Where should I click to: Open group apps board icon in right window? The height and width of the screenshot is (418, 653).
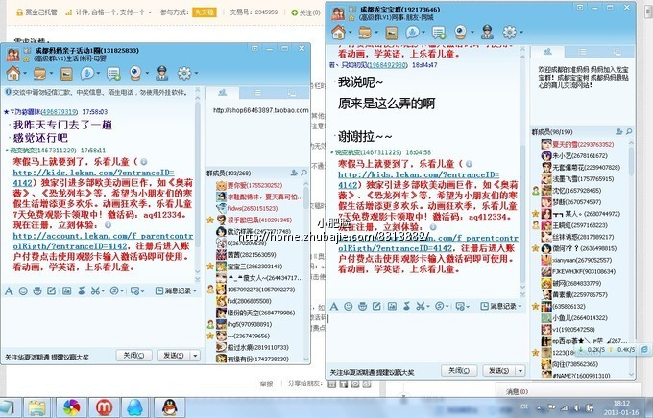tap(439, 32)
